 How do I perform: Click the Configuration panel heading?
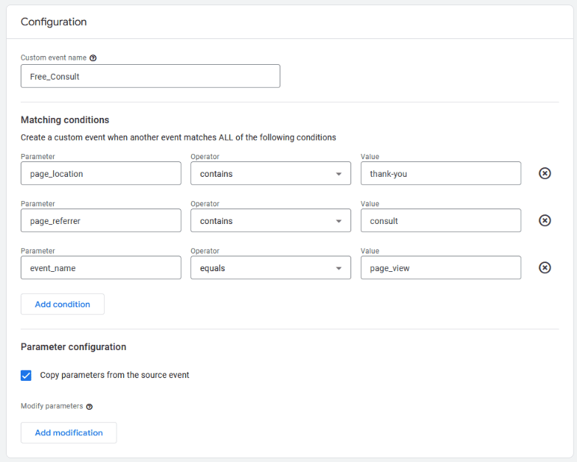(54, 21)
